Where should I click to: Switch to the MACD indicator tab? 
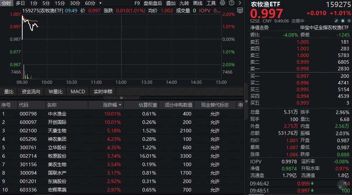click(78, 92)
